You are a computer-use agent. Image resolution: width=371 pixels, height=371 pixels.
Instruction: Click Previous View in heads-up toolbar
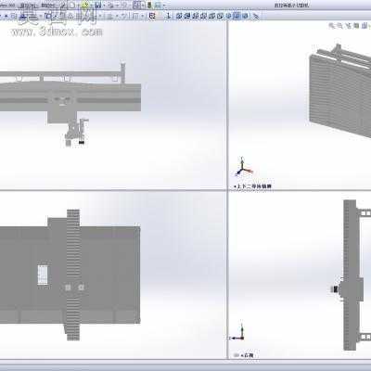coord(348,26)
